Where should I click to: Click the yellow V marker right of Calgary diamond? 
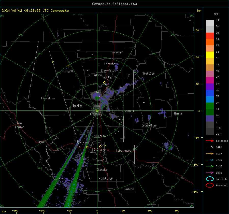[106, 146]
